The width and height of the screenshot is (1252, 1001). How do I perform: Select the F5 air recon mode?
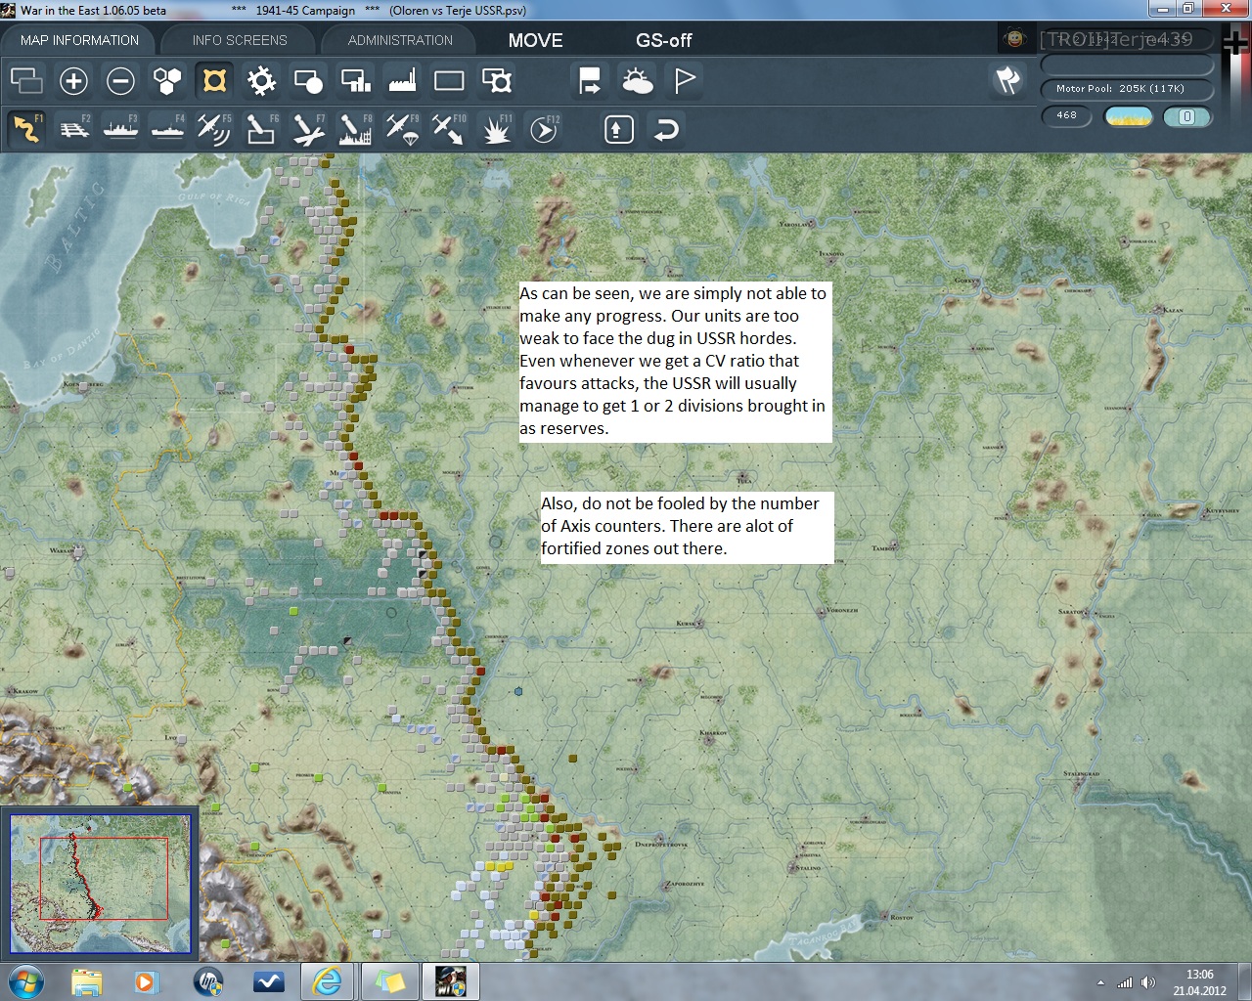coord(214,129)
